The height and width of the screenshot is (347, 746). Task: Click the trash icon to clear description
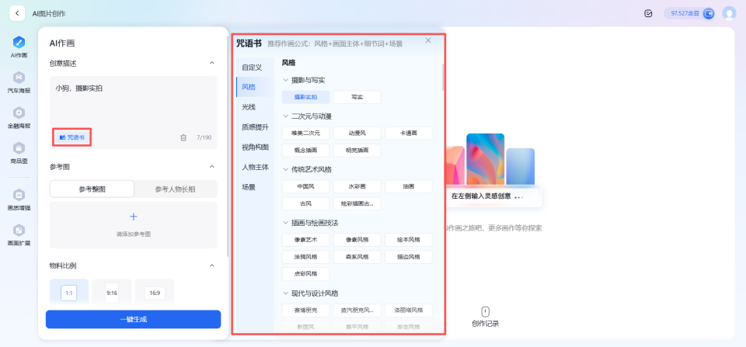183,137
